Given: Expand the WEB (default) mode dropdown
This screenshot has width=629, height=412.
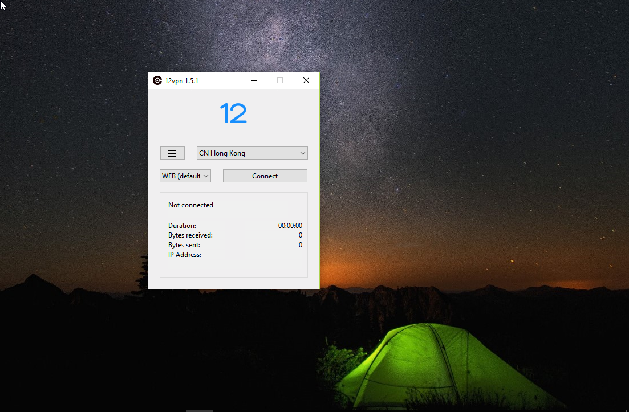Looking at the screenshot, I should (185, 176).
